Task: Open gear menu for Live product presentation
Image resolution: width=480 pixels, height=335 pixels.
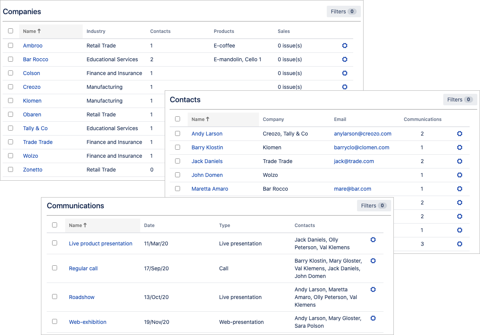Action: tap(373, 240)
